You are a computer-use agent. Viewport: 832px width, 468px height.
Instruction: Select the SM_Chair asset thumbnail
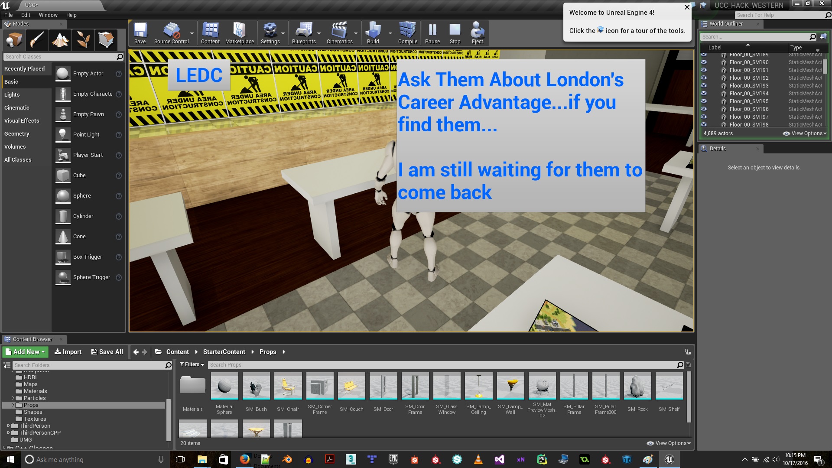point(288,386)
